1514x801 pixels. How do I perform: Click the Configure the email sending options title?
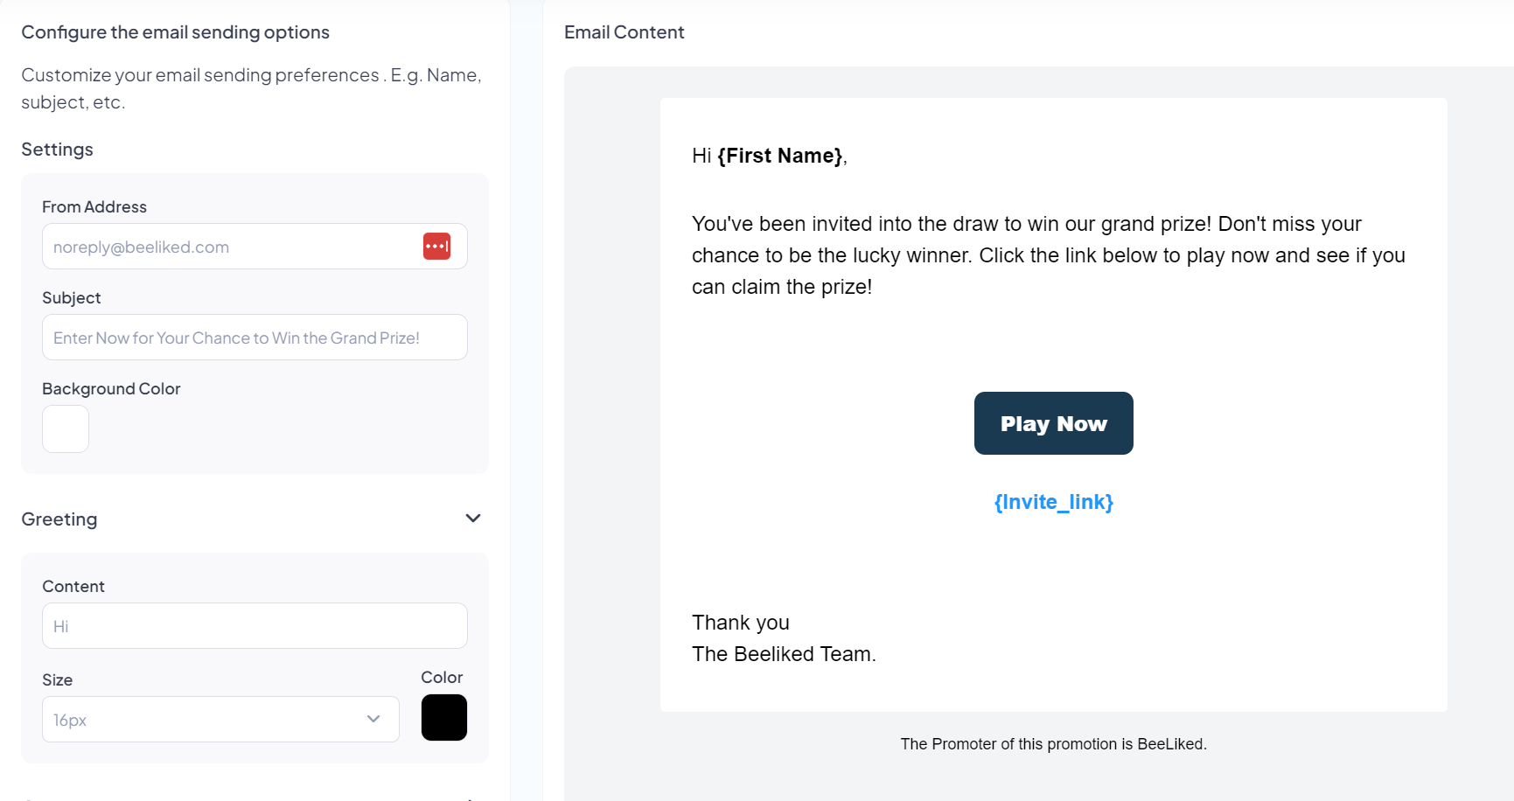pos(175,32)
